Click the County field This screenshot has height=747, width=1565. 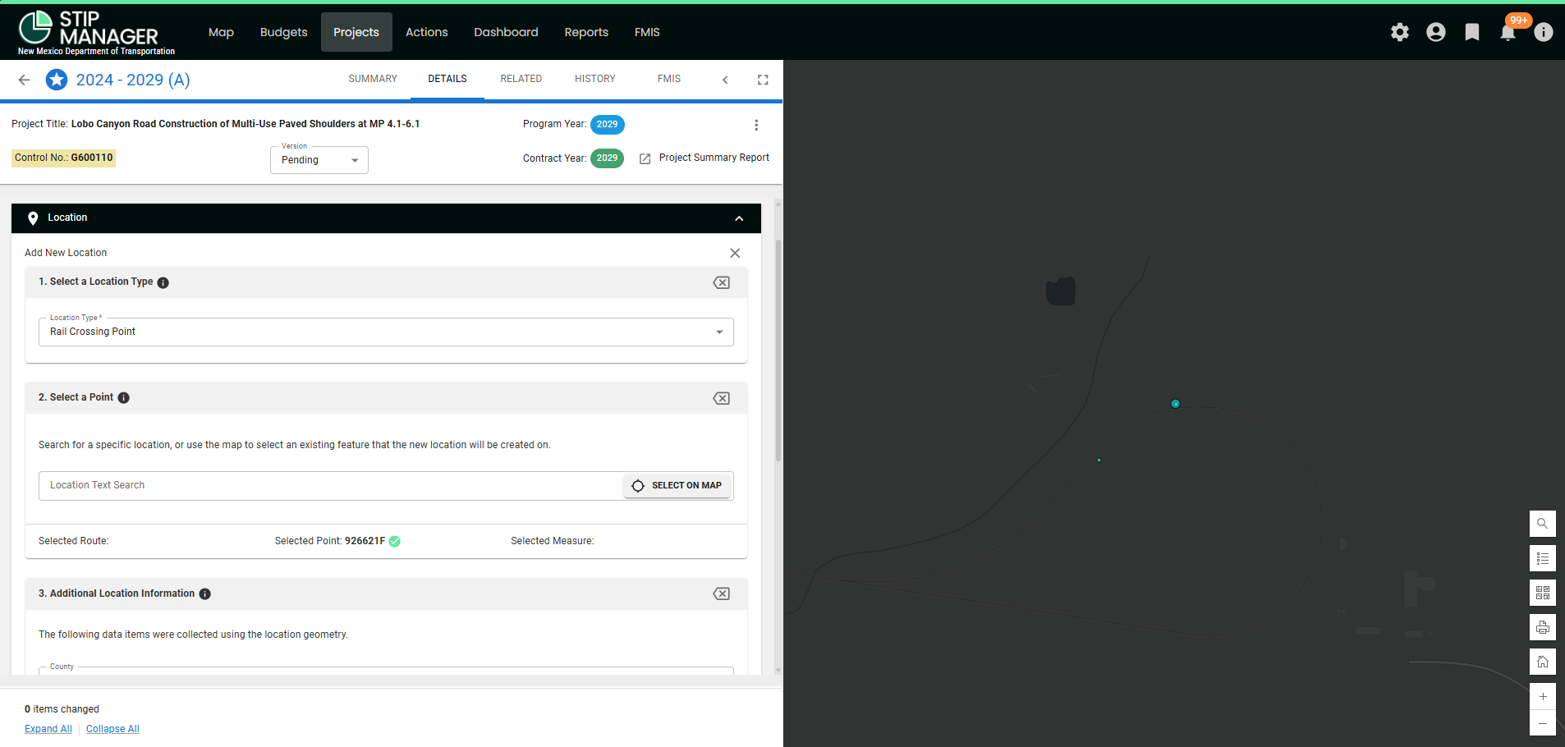[x=386, y=671]
